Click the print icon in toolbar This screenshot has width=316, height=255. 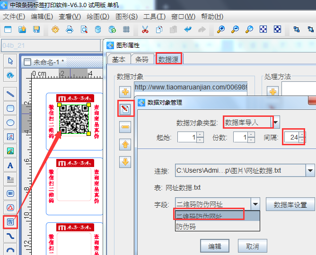(x=70, y=30)
